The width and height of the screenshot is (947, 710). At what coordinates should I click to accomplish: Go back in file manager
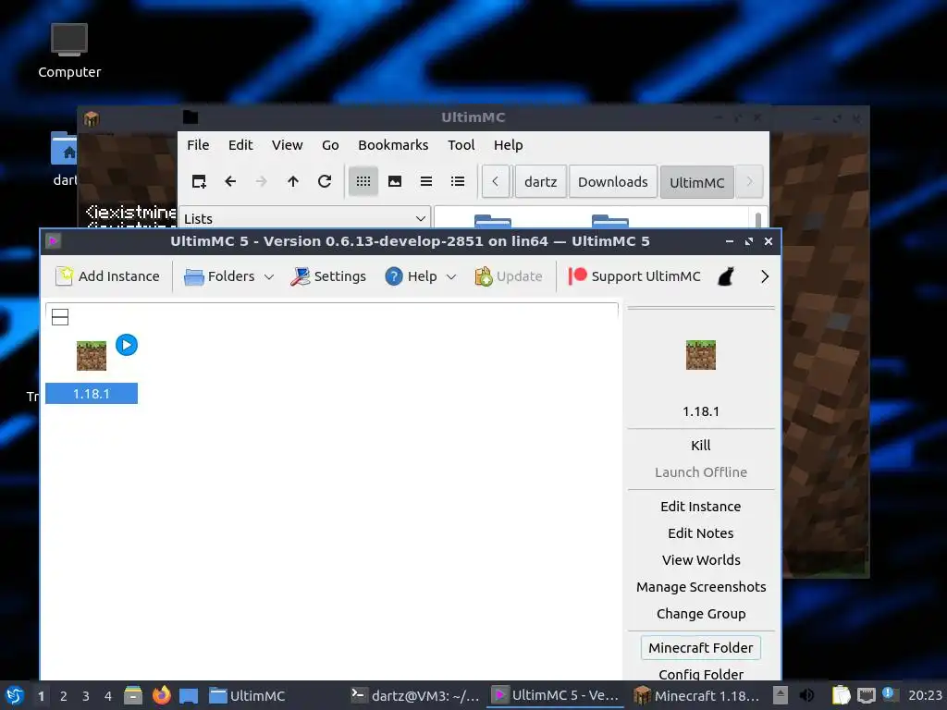(x=230, y=181)
